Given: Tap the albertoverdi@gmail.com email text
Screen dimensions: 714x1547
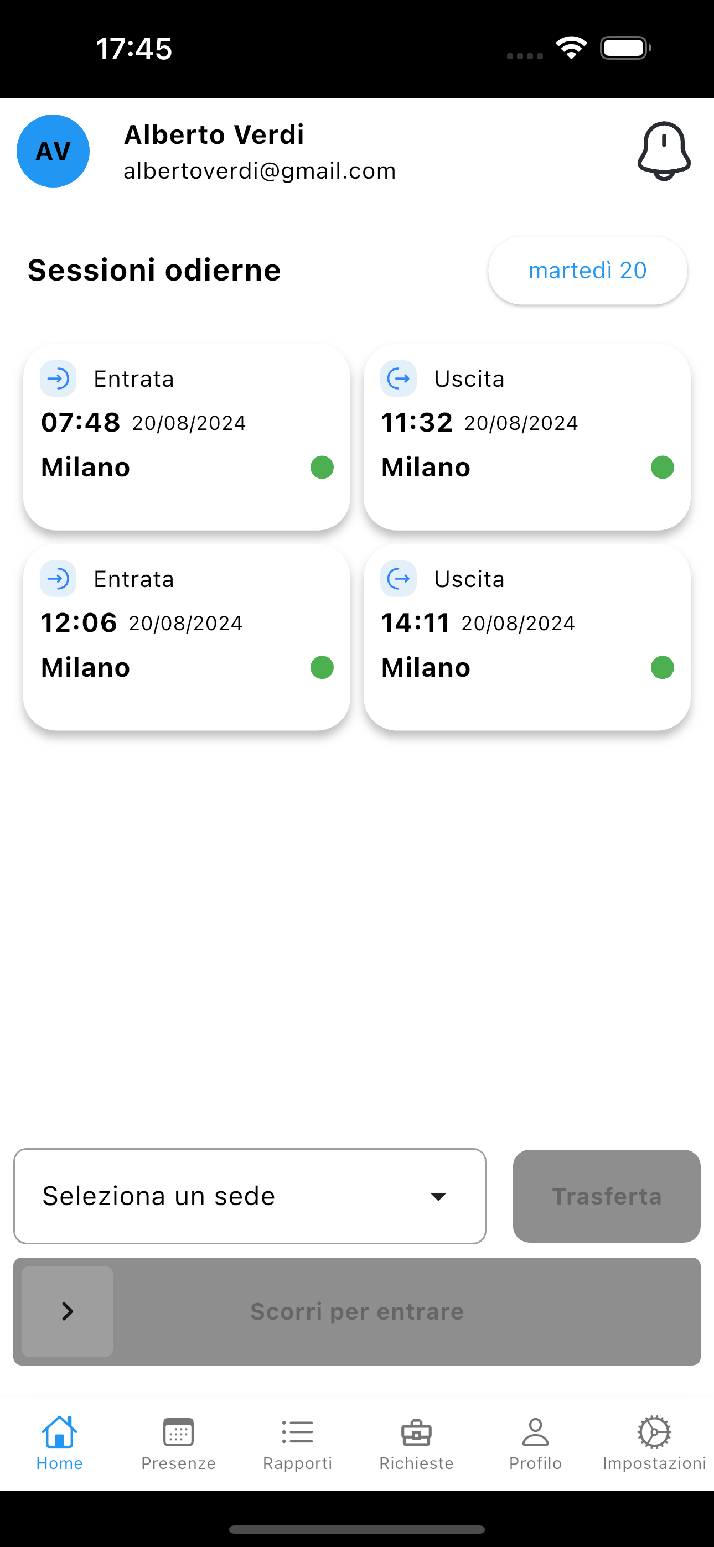Looking at the screenshot, I should 260,171.
